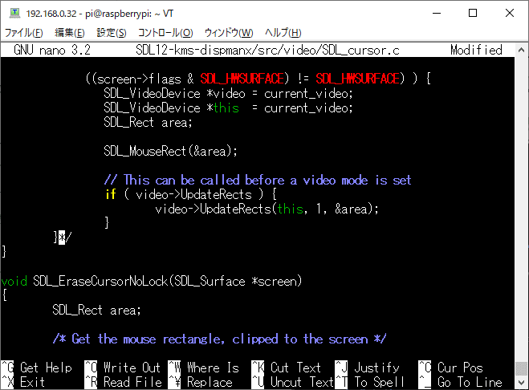Click the green '*this' variable declaration
The width and height of the screenshot is (529, 390).
pyautogui.click(x=223, y=108)
